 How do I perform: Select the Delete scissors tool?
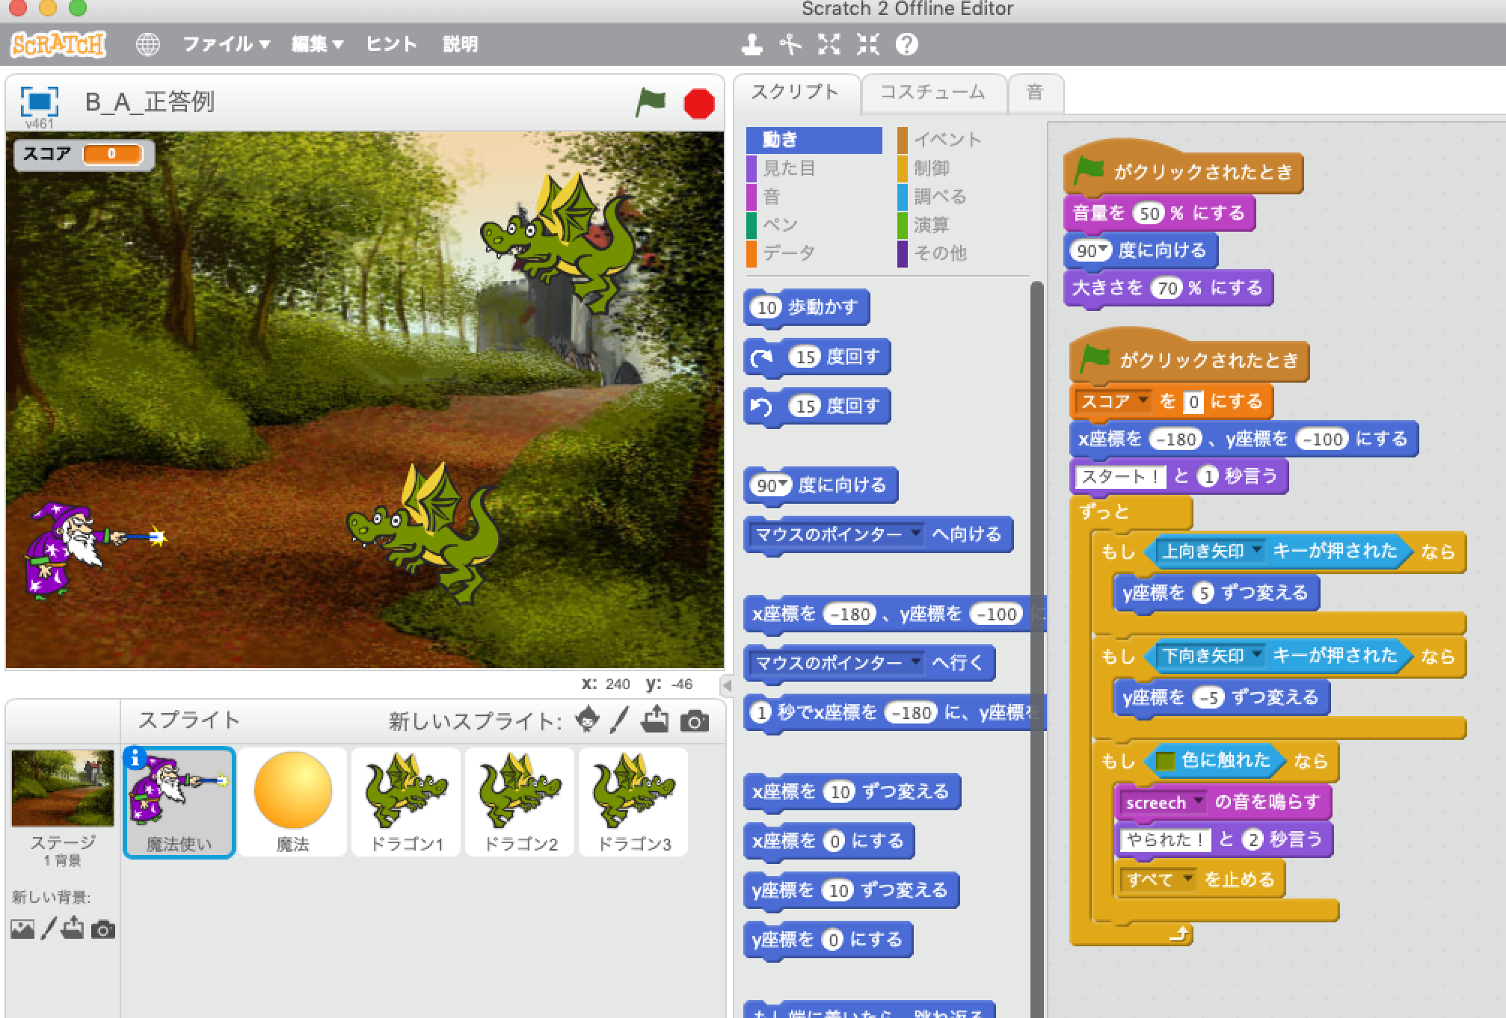[790, 45]
